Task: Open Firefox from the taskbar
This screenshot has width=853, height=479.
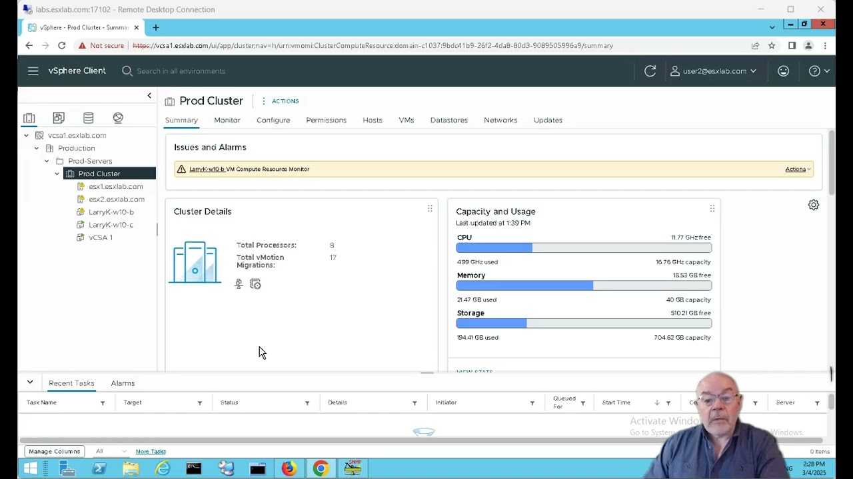Action: pyautogui.click(x=289, y=469)
